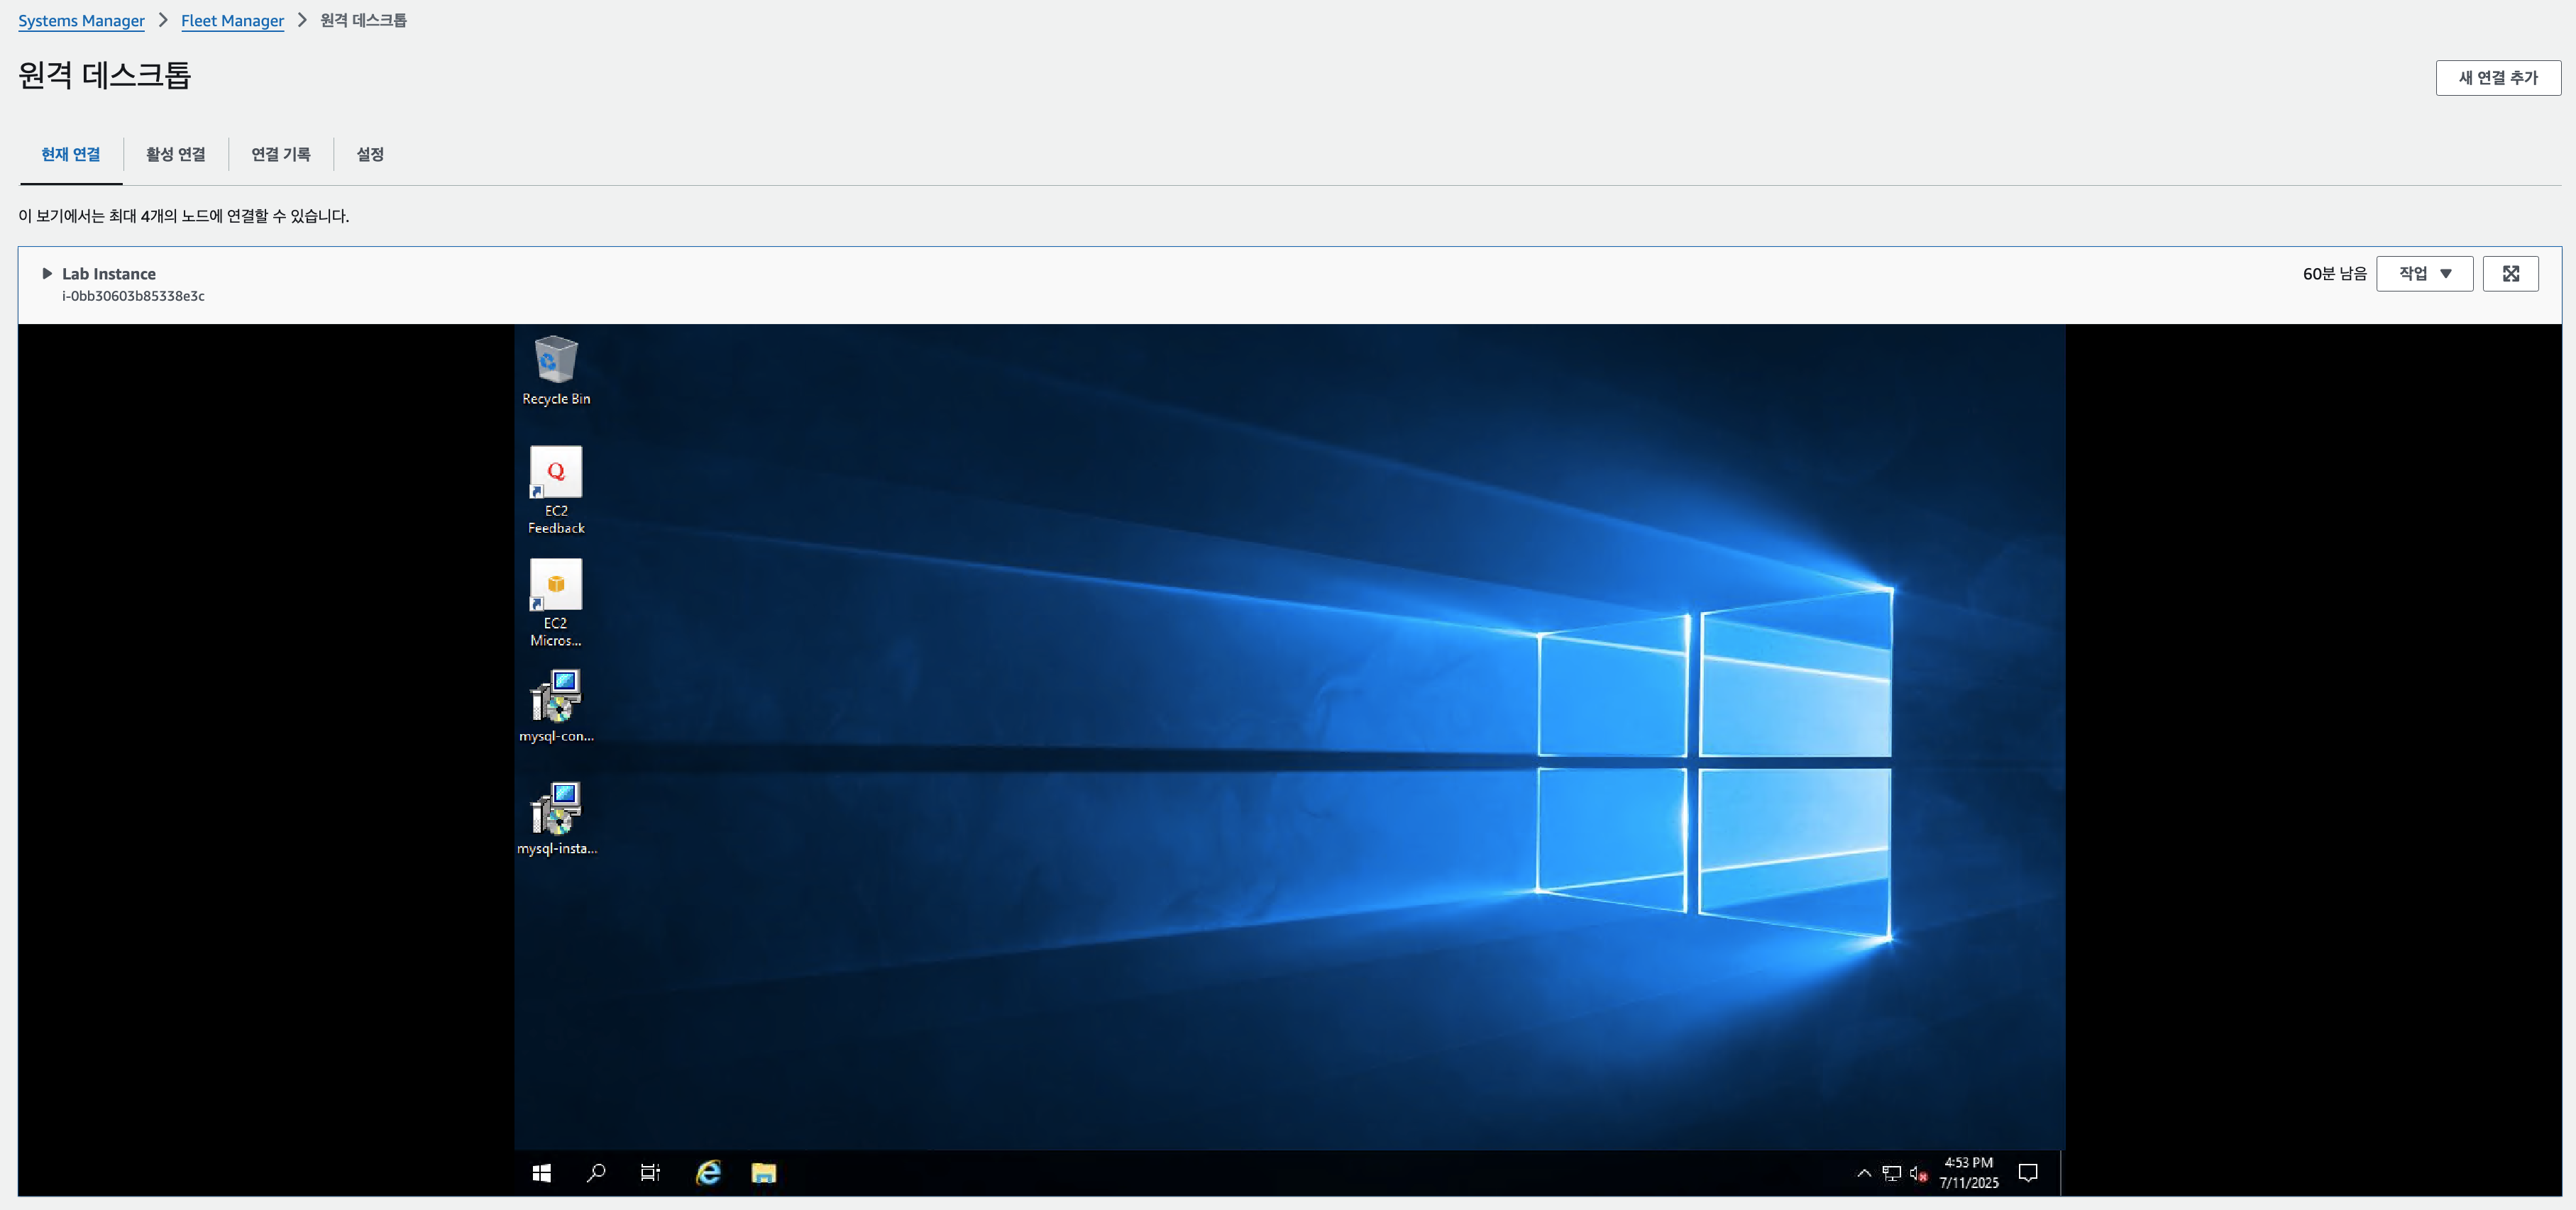This screenshot has width=2576, height=1210.
Task: Open the Recycle Bin desktop icon
Action: point(556,371)
